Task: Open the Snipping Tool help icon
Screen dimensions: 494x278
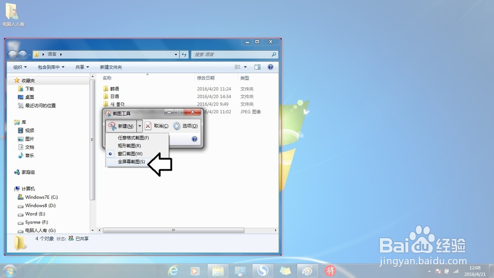Action: [x=194, y=139]
